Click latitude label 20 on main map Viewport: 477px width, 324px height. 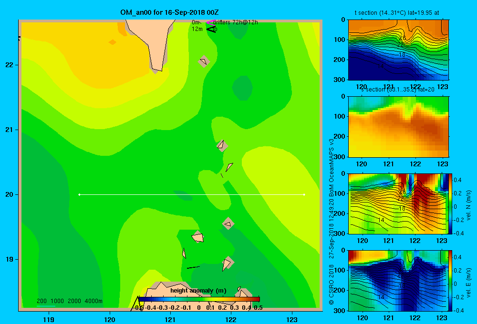point(10,194)
